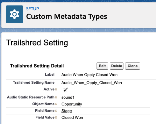The width and height of the screenshot is (156, 124).
Task: Click help icon beside Field Name
Action: pyautogui.click(x=56, y=111)
